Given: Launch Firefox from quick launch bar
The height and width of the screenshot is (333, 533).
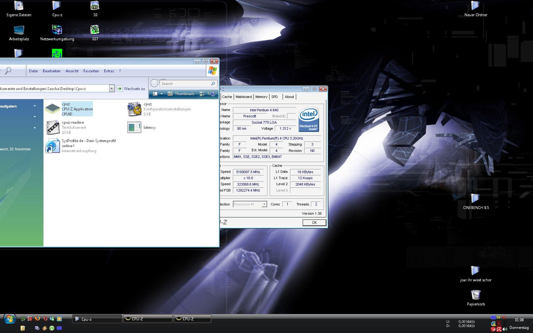Looking at the screenshot, I should (37, 318).
